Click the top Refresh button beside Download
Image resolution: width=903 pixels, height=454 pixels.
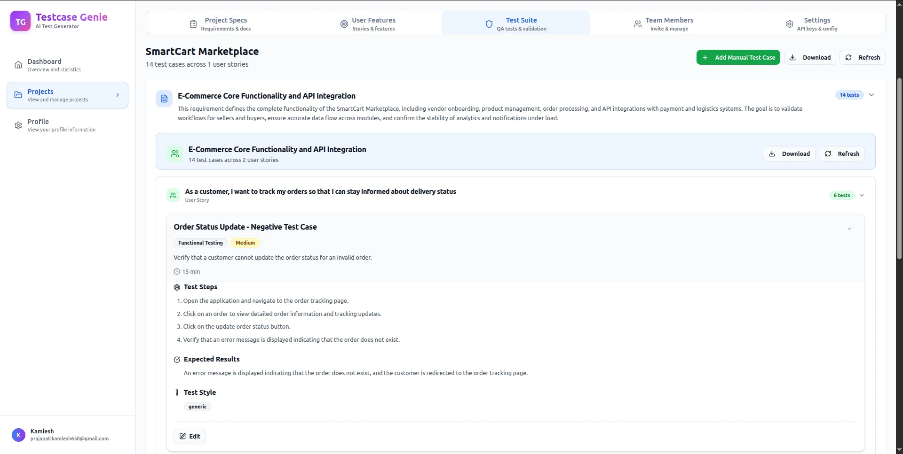coord(863,57)
